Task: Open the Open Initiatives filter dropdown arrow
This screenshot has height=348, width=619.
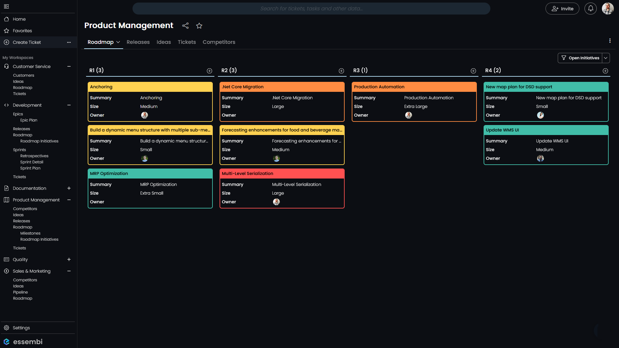Action: [x=606, y=58]
